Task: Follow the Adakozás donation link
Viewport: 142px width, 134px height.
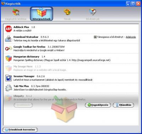Action: [x=131, y=37]
